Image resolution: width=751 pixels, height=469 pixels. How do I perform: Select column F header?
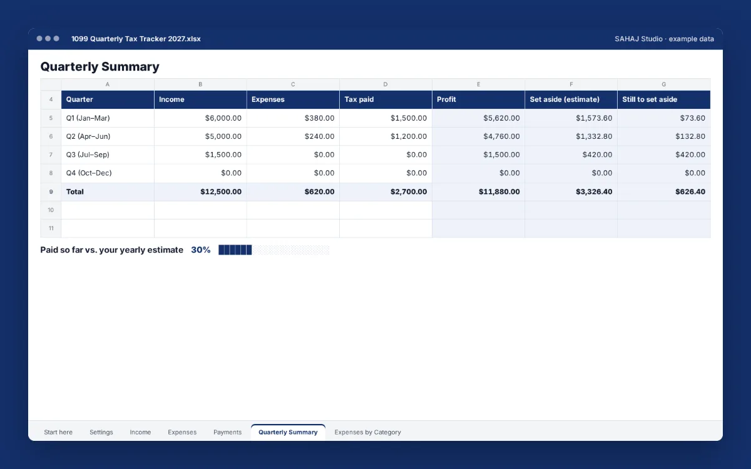(x=571, y=84)
